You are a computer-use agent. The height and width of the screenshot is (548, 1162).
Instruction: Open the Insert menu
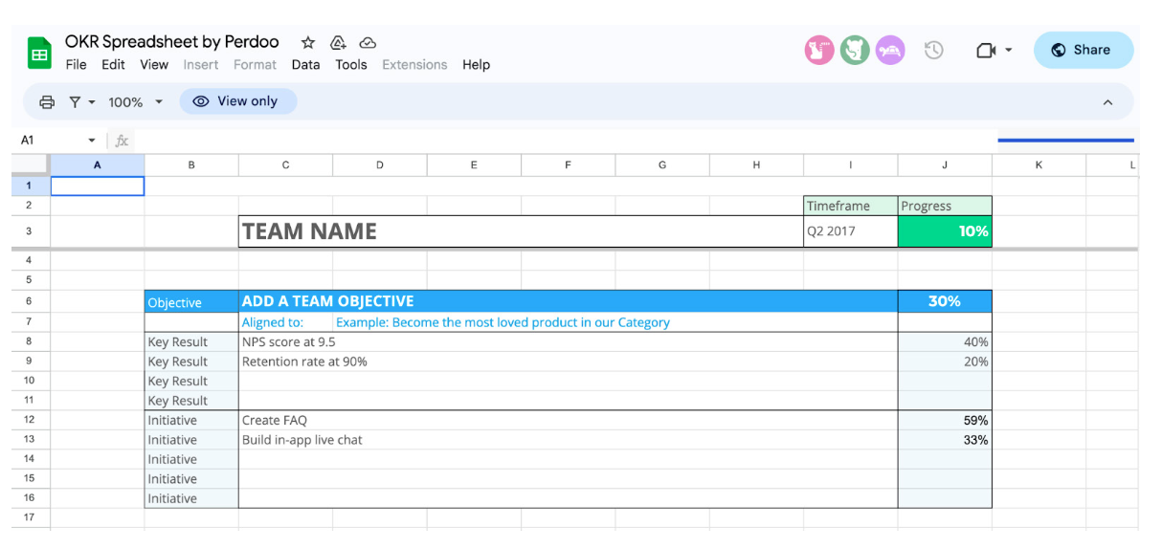click(201, 65)
